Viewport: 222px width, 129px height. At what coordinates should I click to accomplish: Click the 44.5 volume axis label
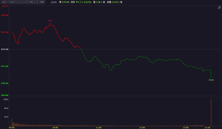(x=6, y=117)
